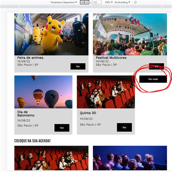Click the width input field showing 898
Viewport: 172px width, 172px height.
coord(83,2)
